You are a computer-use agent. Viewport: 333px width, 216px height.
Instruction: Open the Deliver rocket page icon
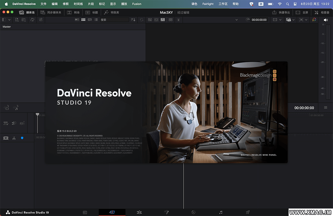(248, 212)
